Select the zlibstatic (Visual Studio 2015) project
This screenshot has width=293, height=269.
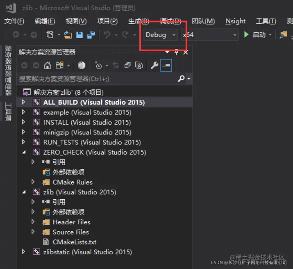pyautogui.click(x=88, y=252)
